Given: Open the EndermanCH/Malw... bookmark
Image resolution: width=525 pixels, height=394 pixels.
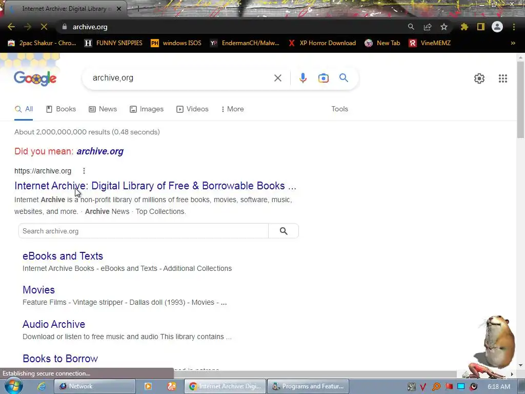Looking at the screenshot, I should pos(245,43).
